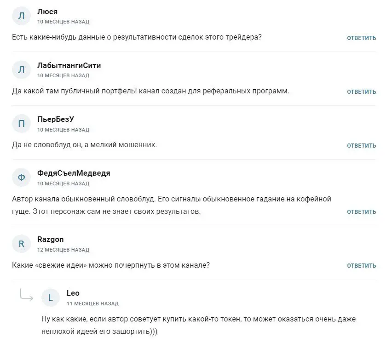Open the Leo username link
Screen dimensions: 386x344
(x=73, y=293)
